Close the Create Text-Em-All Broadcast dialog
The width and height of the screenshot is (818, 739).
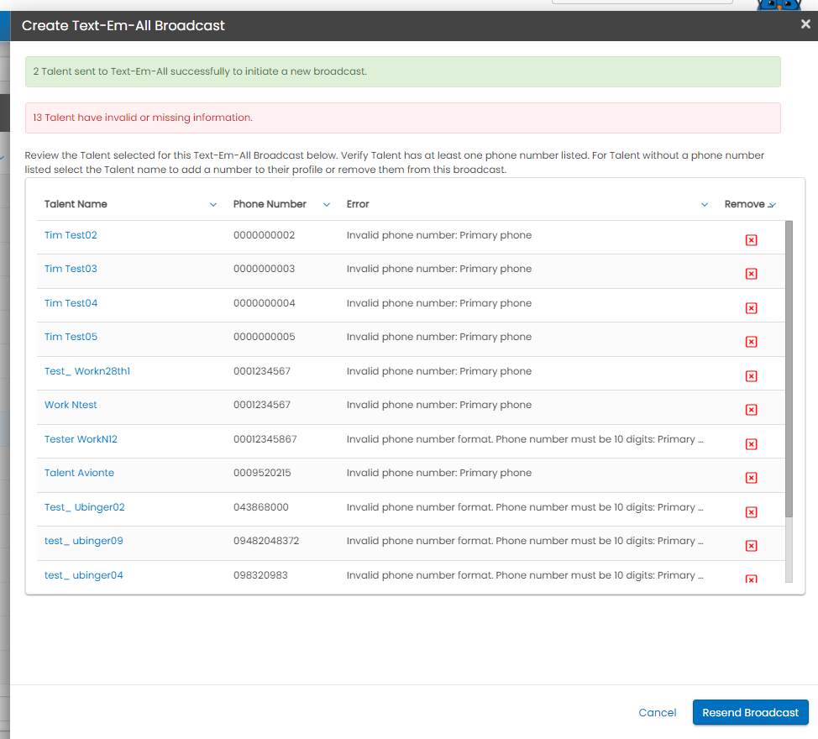[x=805, y=24]
